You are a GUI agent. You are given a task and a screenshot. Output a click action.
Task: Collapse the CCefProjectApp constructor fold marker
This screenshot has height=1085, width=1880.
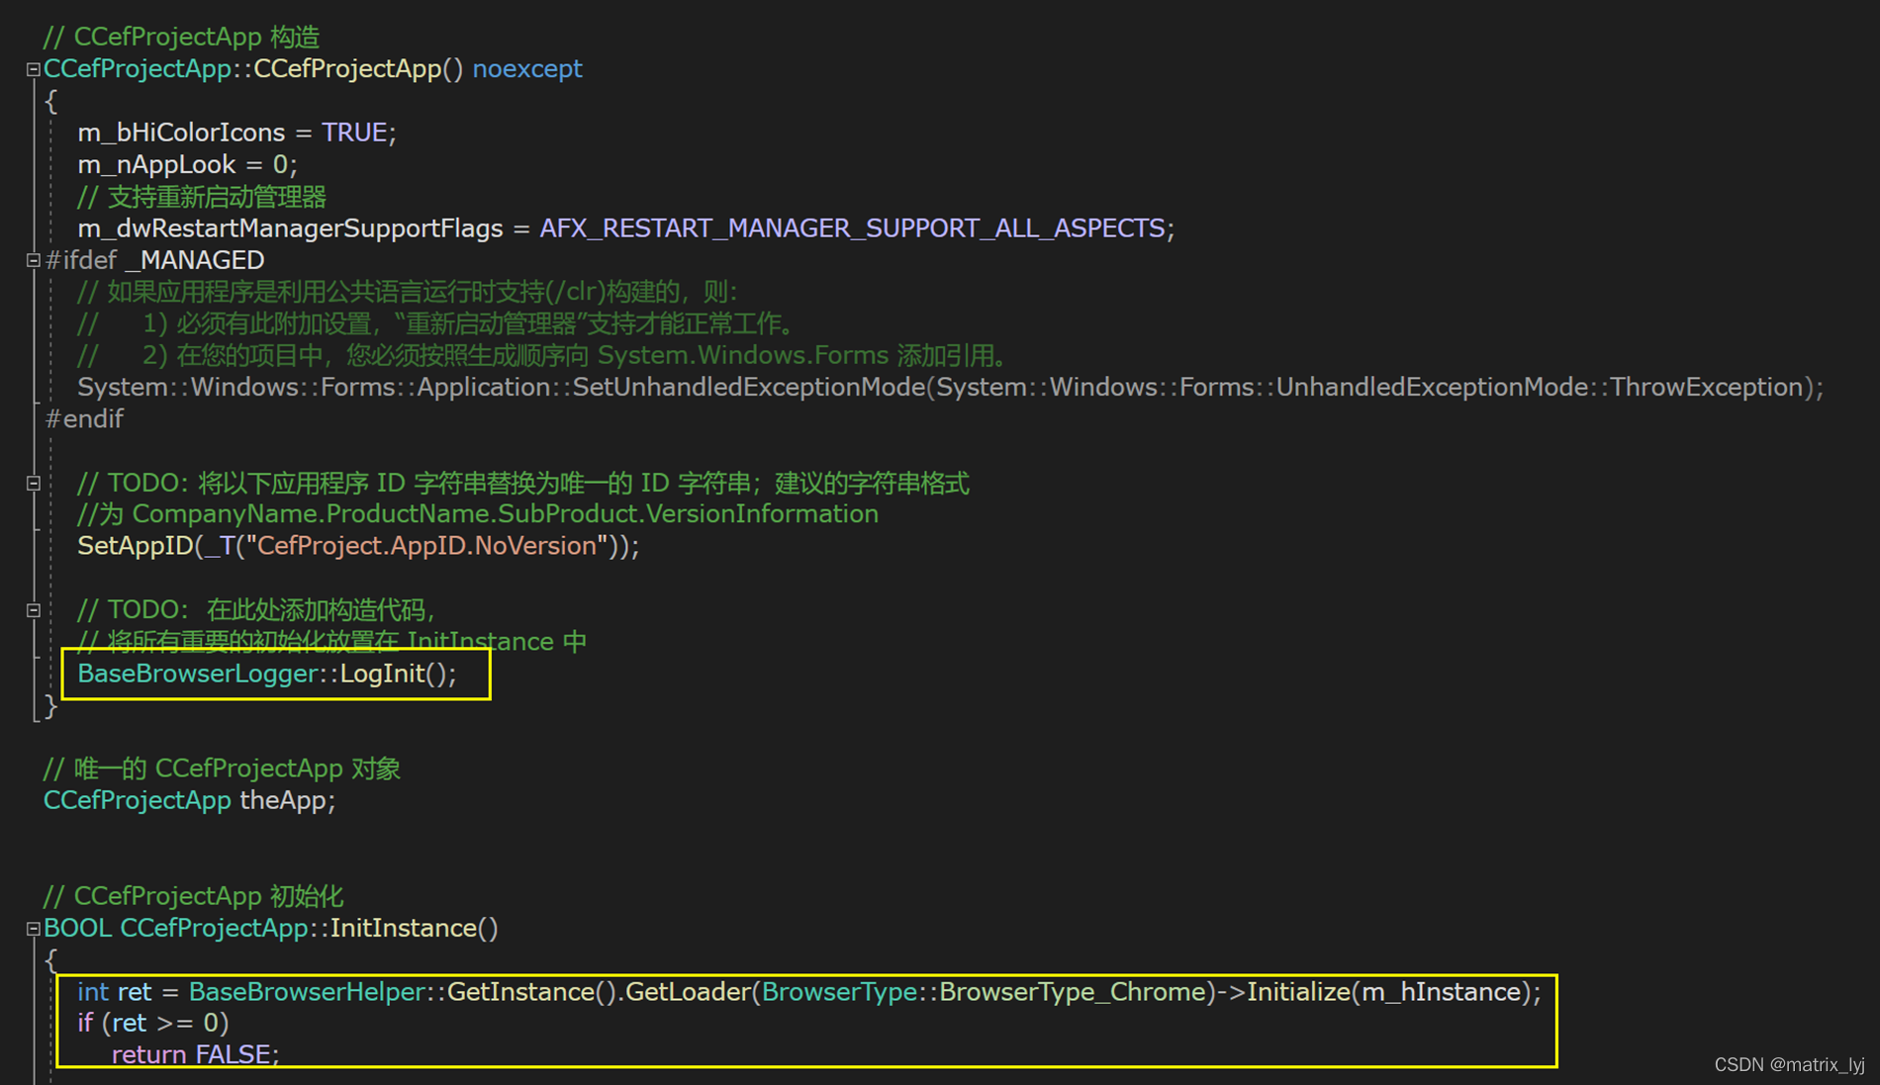coord(33,69)
